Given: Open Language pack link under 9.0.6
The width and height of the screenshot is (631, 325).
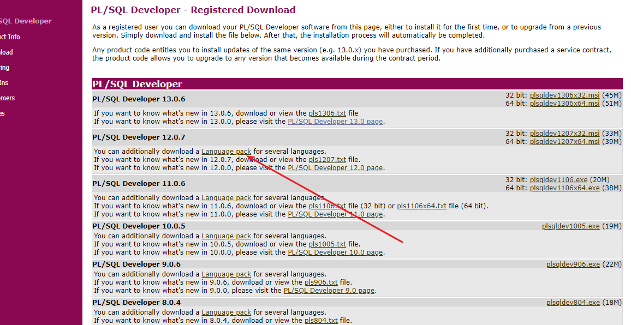Looking at the screenshot, I should [226, 274].
